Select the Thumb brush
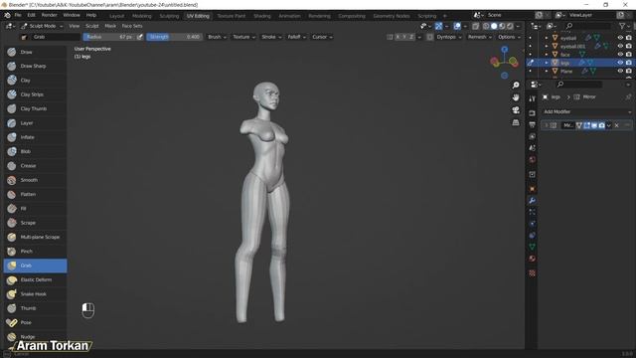The image size is (636, 358). [x=35, y=308]
